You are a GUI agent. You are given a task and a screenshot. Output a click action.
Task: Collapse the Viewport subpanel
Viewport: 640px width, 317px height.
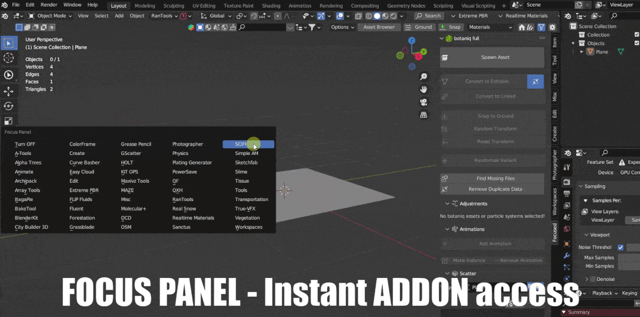586,235
